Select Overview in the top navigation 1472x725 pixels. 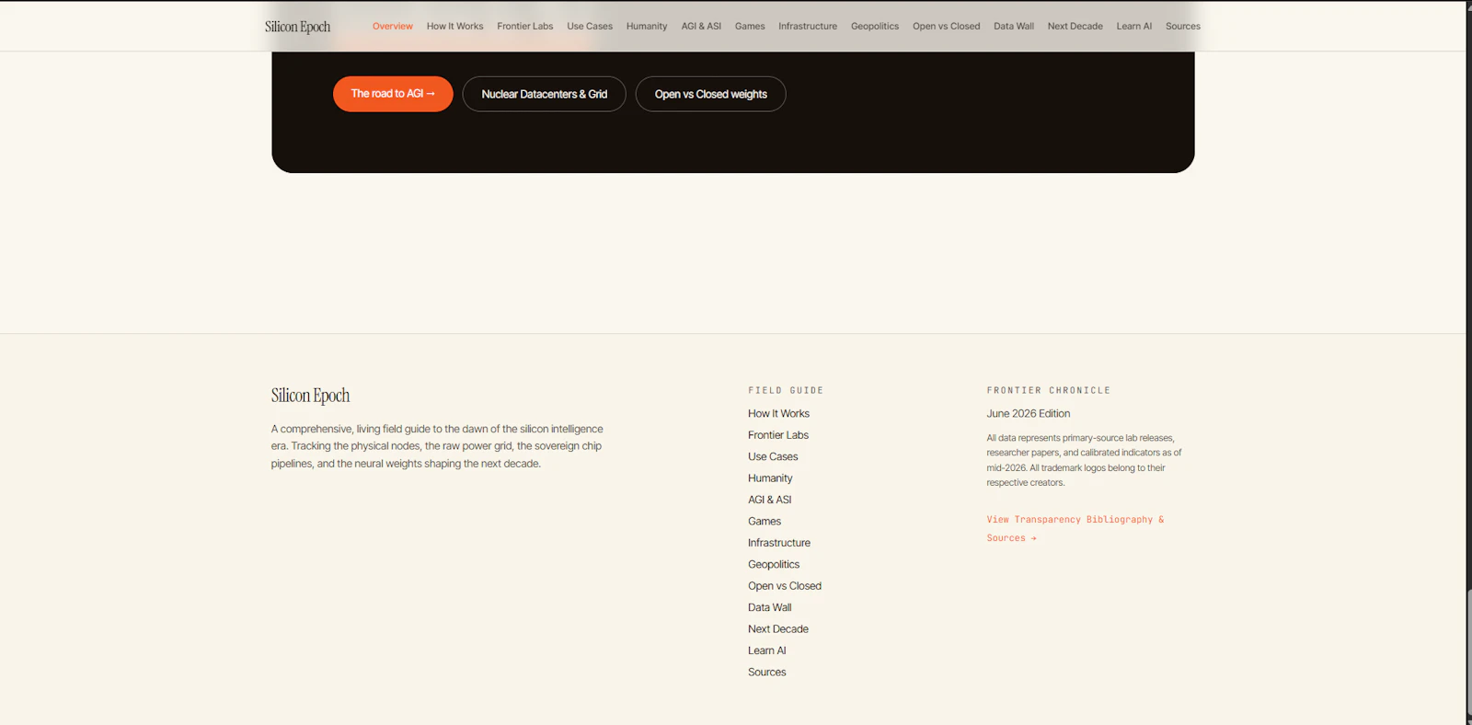pyautogui.click(x=393, y=26)
